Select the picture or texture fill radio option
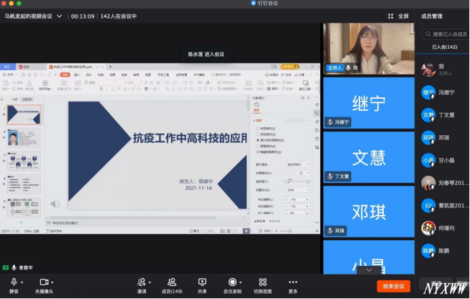 [258, 140]
